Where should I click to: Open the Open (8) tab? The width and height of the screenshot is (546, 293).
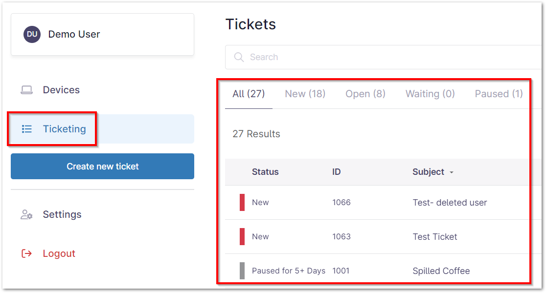tap(365, 93)
